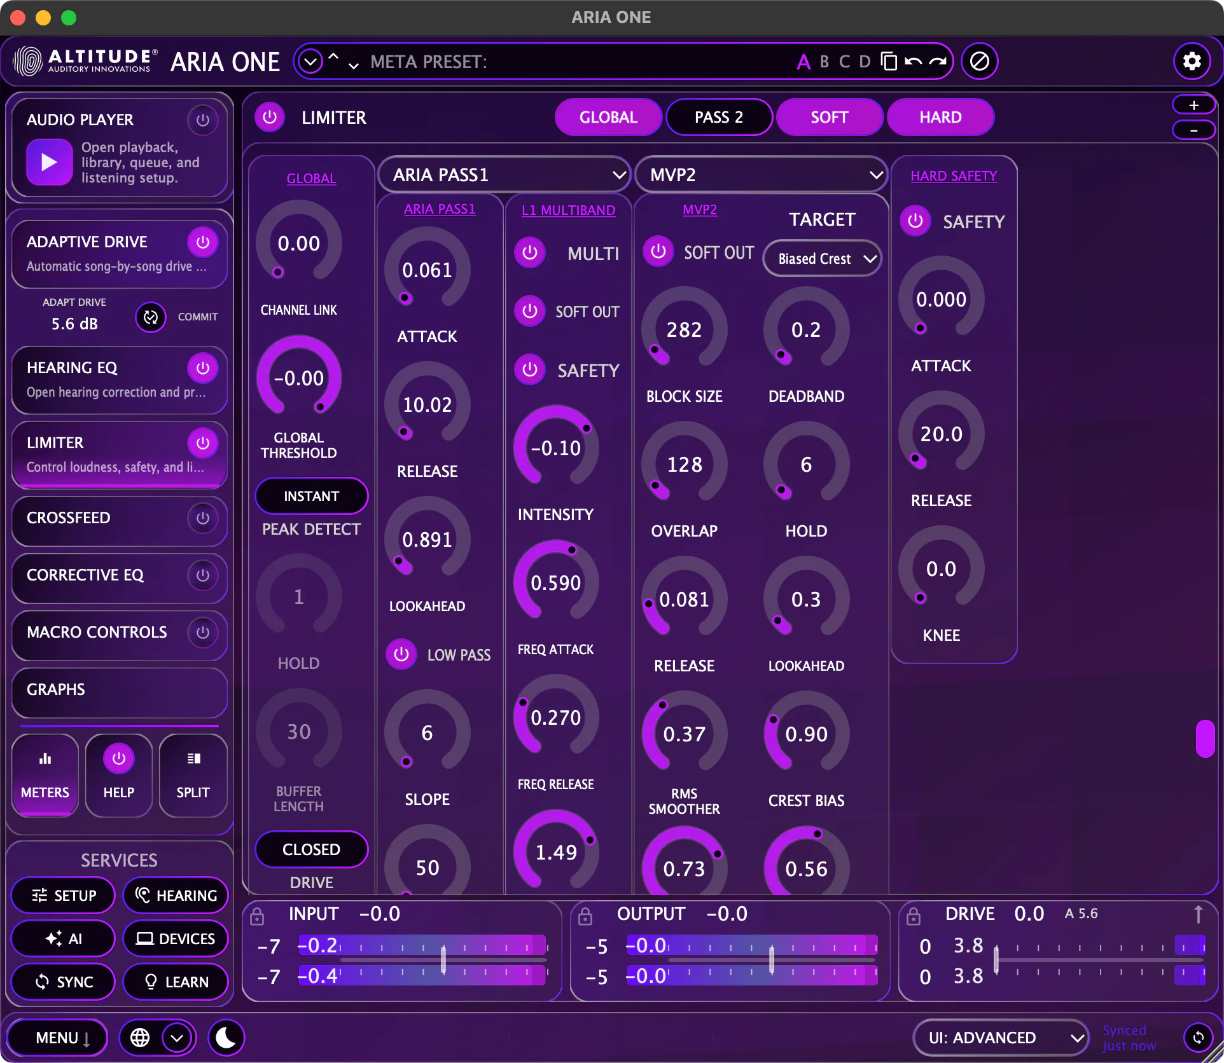Toggle the HELP power icon

click(x=119, y=758)
